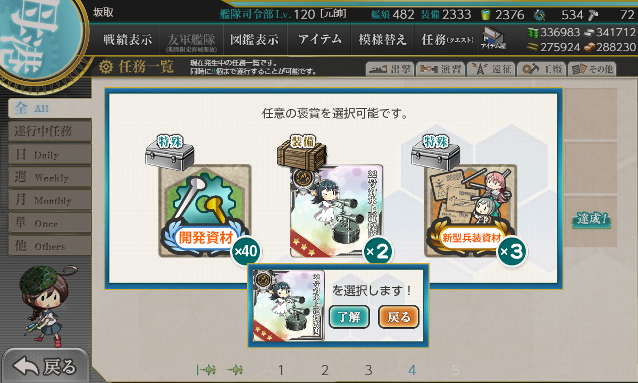This screenshot has width=638, height=383.
Task: Filter quests by 日 Daily
Action: 49,154
